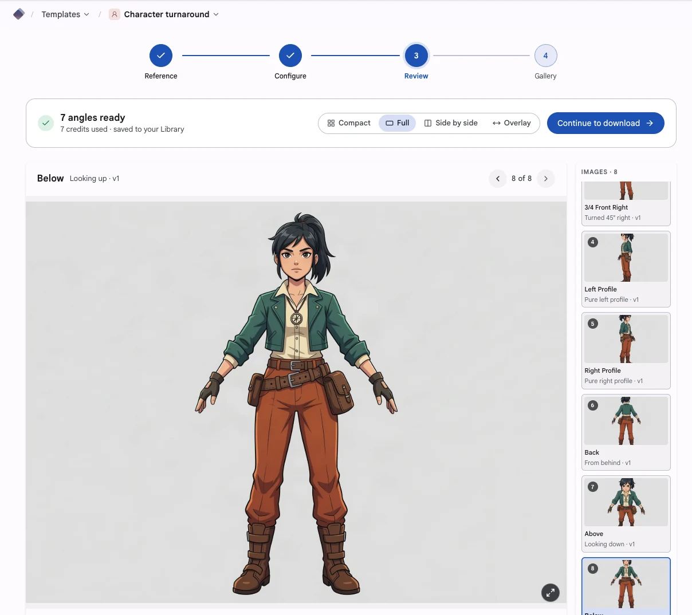
Task: Open the Templates breadcrumb dropdown
Action: click(x=65, y=14)
